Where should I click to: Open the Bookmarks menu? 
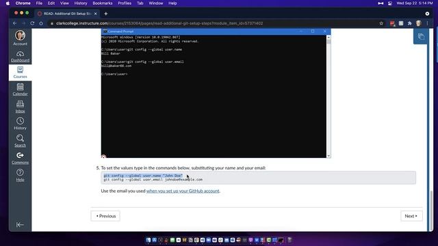[x=103, y=3]
